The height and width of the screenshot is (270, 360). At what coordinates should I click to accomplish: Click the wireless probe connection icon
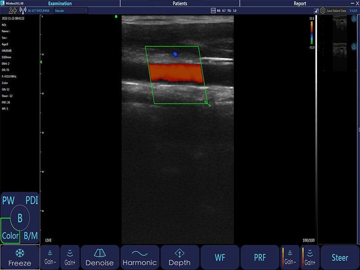coord(22,10)
